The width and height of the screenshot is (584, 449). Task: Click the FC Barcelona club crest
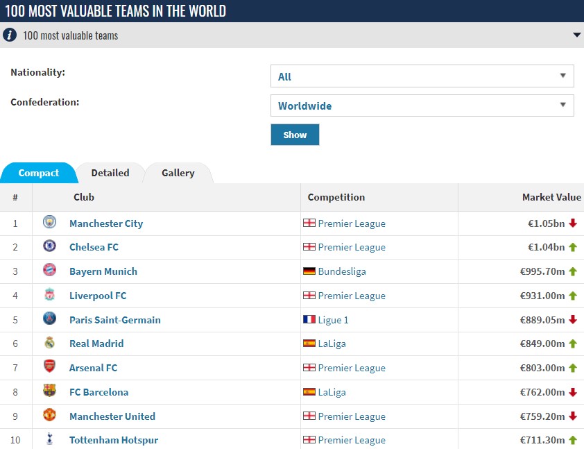point(49,391)
